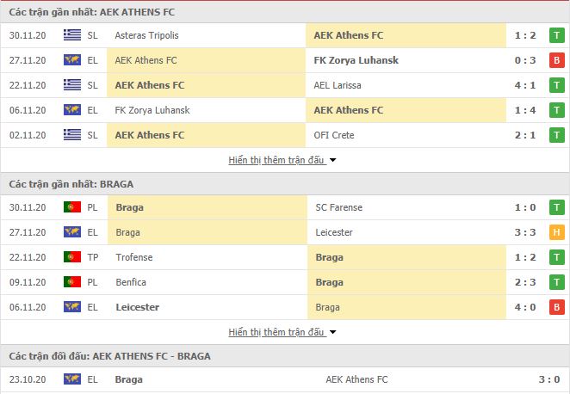570x394 pixels.
Task: Click the green T badge for Asteras Tripolis match
Action: tap(556, 35)
